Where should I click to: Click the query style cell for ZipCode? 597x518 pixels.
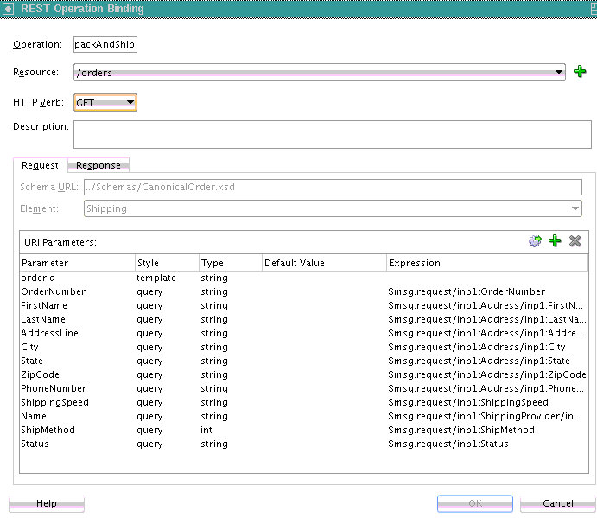point(167,374)
